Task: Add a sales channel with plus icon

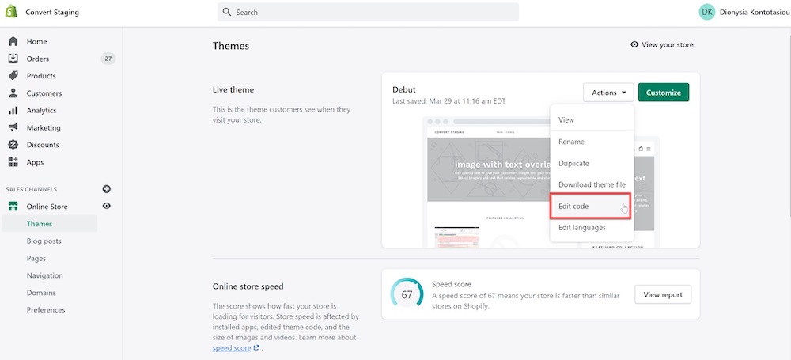Action: tap(107, 189)
